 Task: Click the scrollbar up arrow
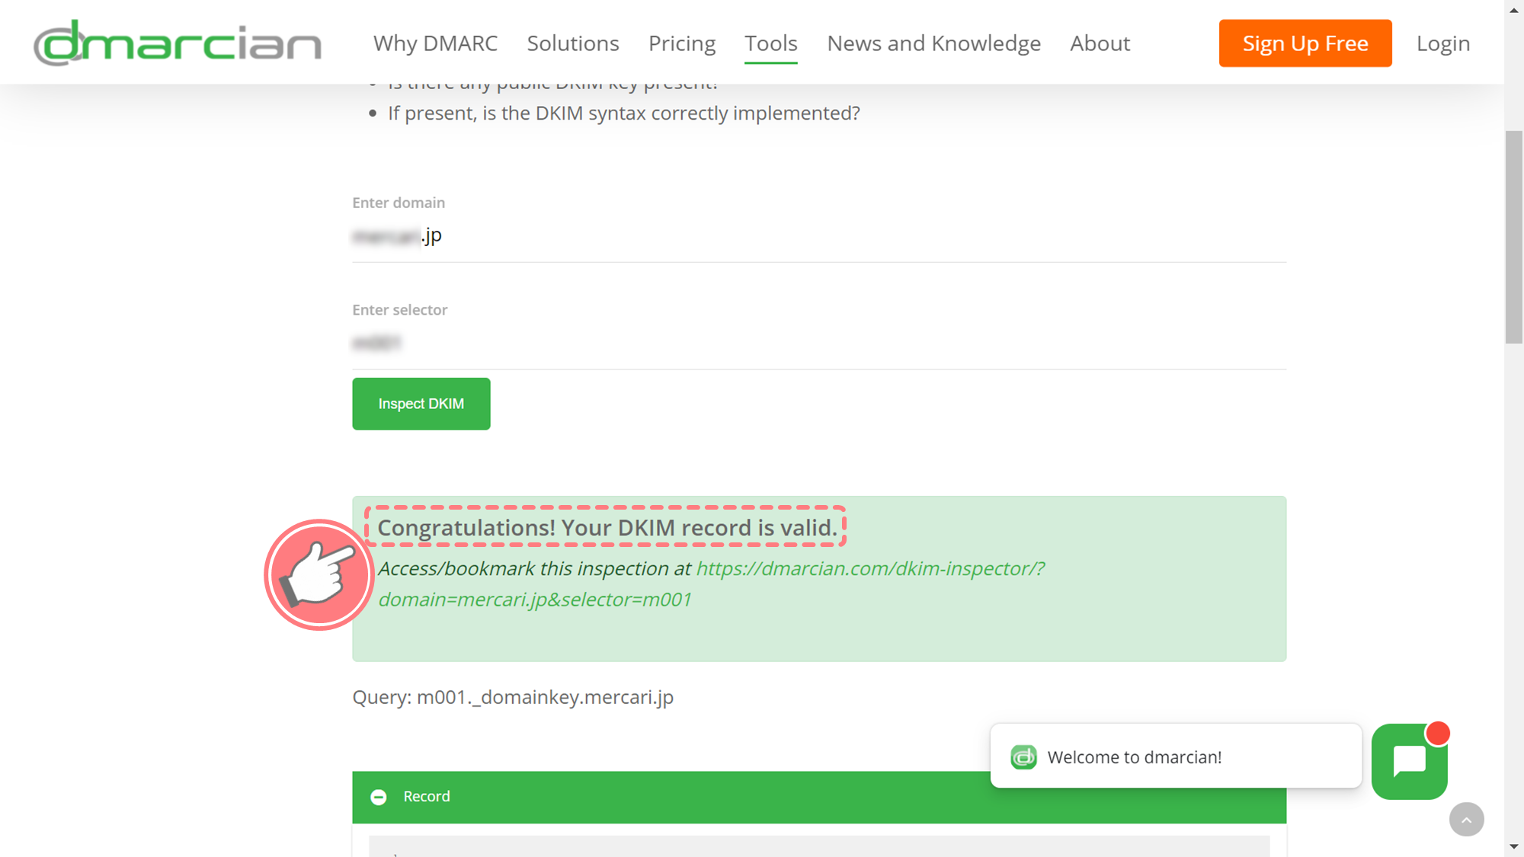(x=1514, y=9)
